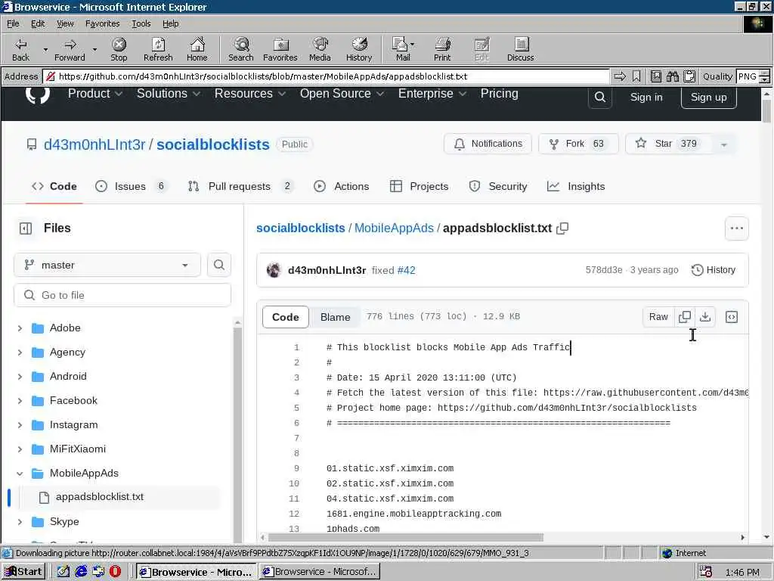This screenshot has height=581, width=774.
Task: Click the Forward toolbar button
Action: click(x=70, y=49)
